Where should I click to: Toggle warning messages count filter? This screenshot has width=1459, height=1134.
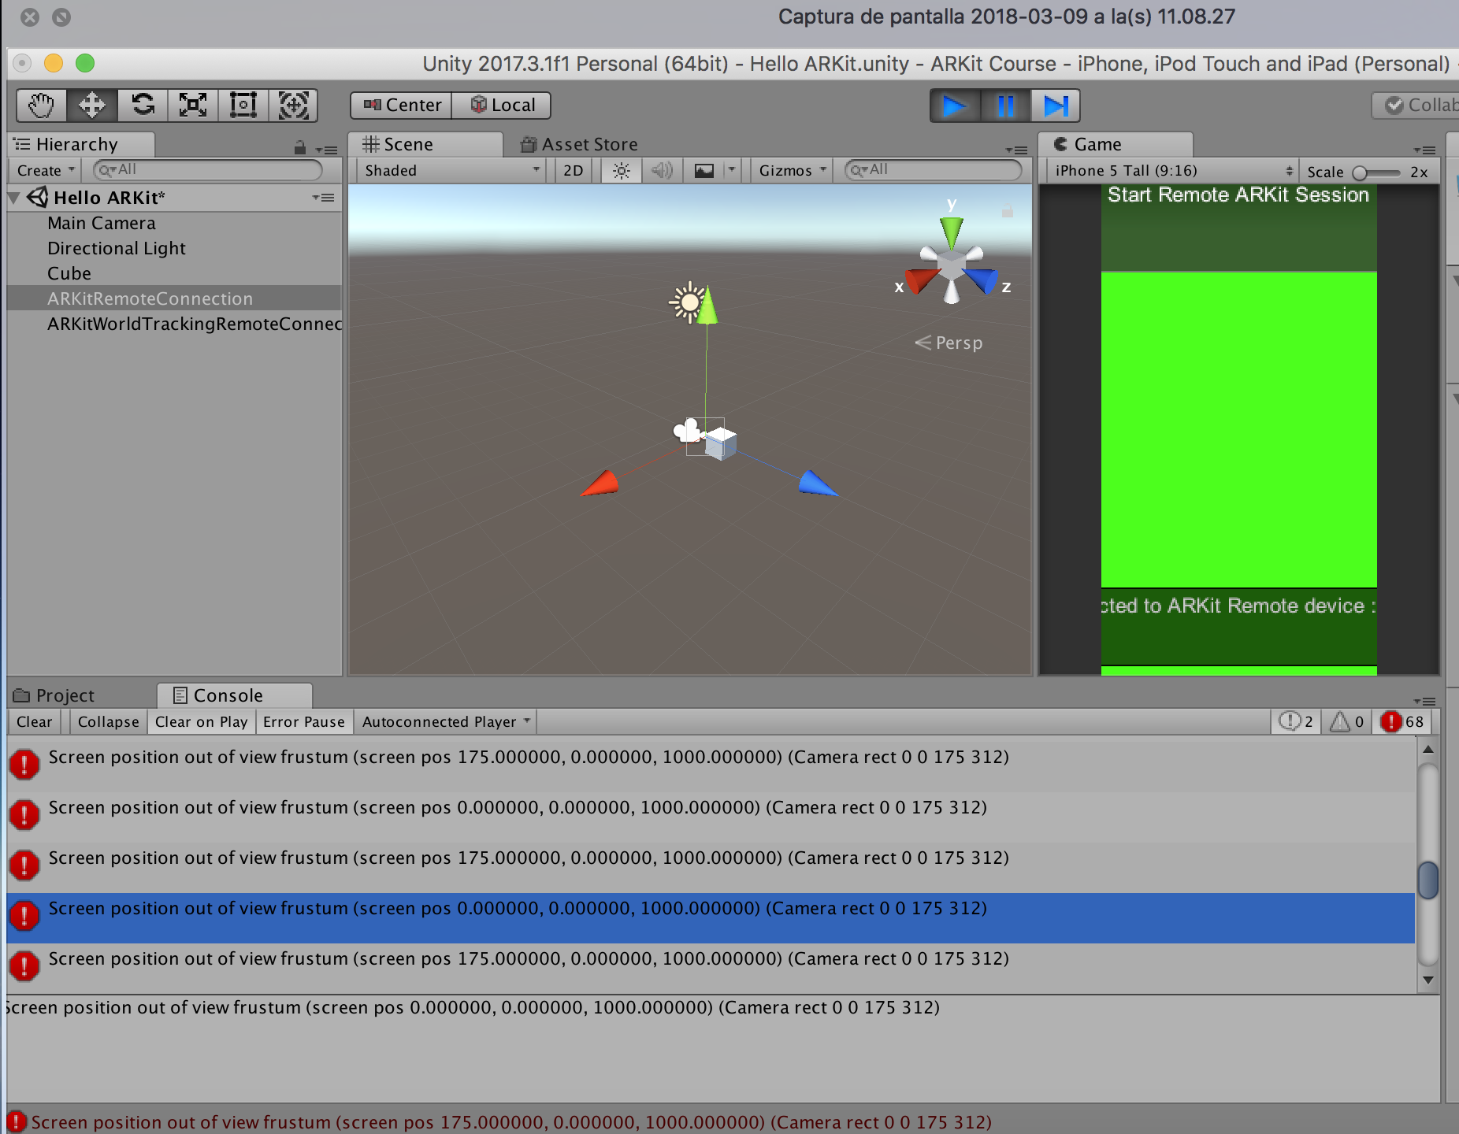1348,722
